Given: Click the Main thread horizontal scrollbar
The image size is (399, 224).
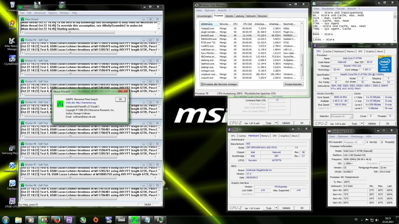Looking at the screenshot, I should 89,32.
